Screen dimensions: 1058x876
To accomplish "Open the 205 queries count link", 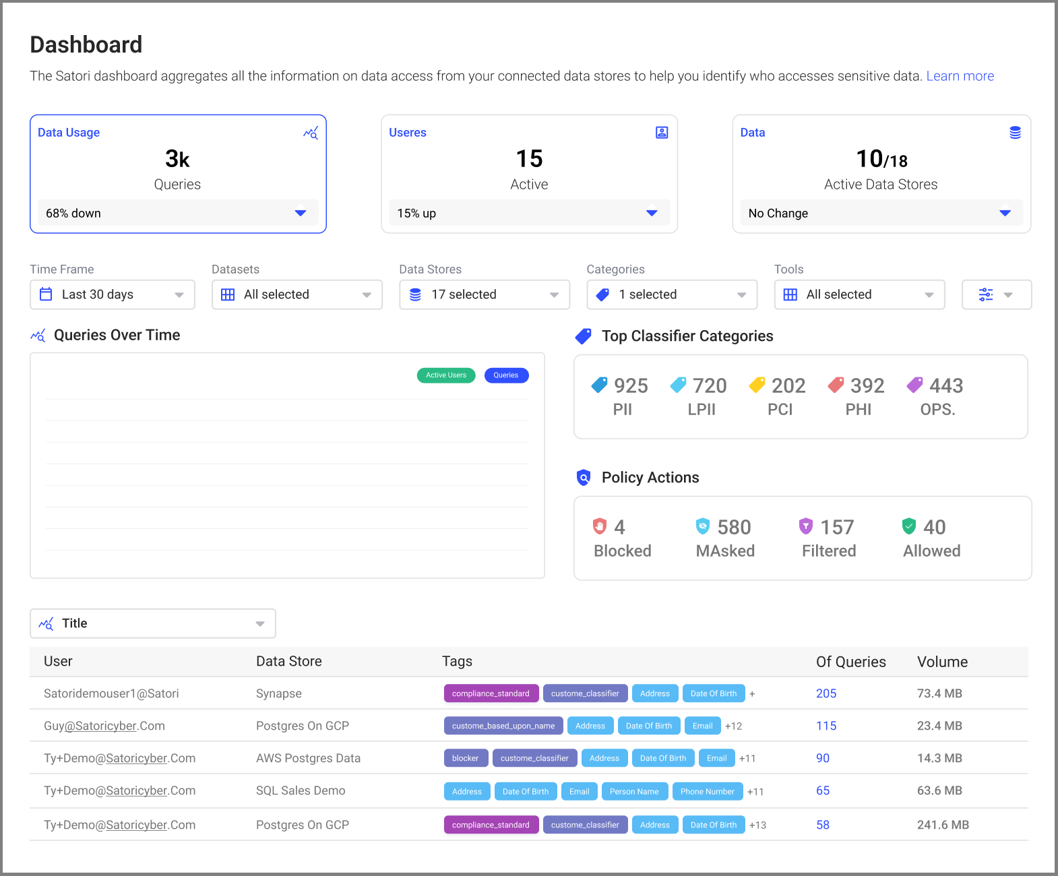I will pos(826,693).
